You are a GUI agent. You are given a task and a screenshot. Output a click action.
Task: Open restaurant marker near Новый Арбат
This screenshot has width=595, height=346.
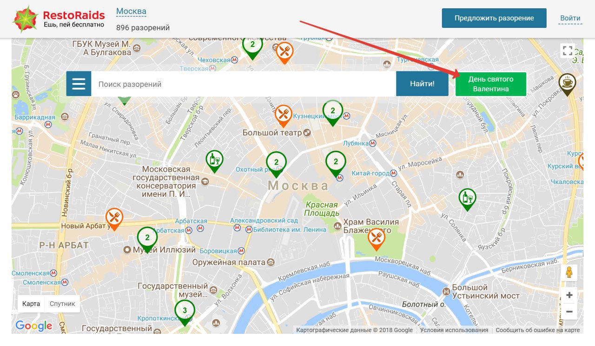point(114,219)
